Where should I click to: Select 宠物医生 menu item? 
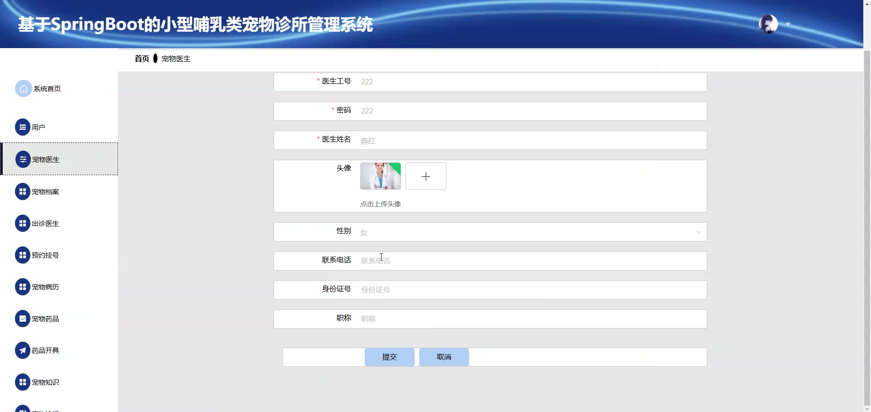click(59, 159)
